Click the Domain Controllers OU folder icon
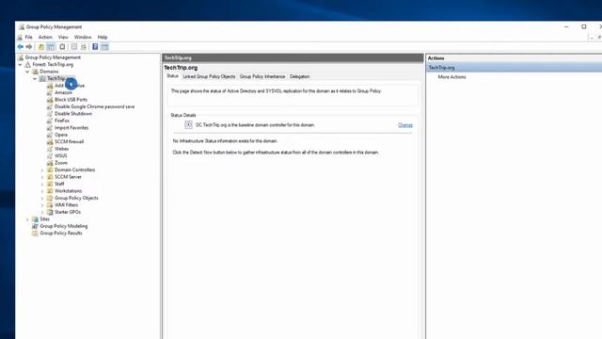The width and height of the screenshot is (602, 339). coord(50,169)
